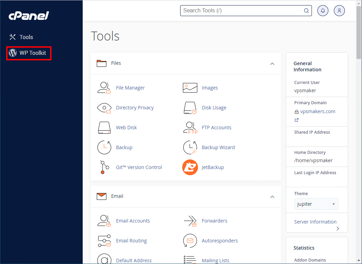This screenshot has width=362, height=264.
Task: Open the Mailing Lists link
Action: 215,260
